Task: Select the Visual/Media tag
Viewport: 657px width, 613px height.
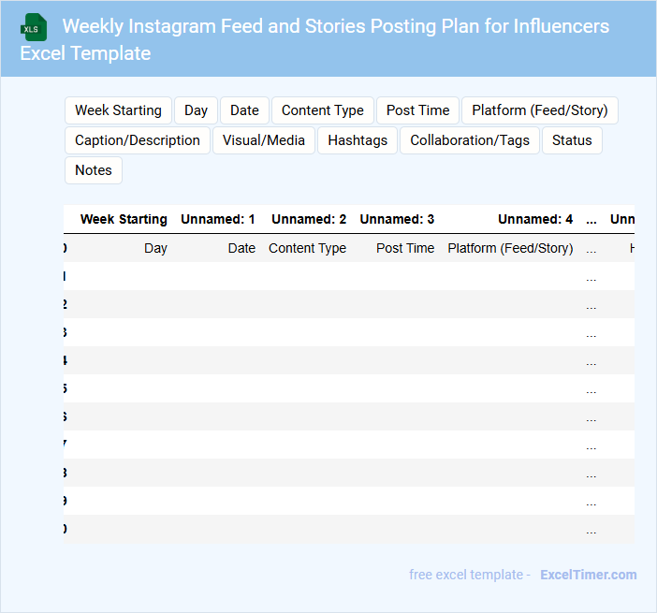Action: 264,140
